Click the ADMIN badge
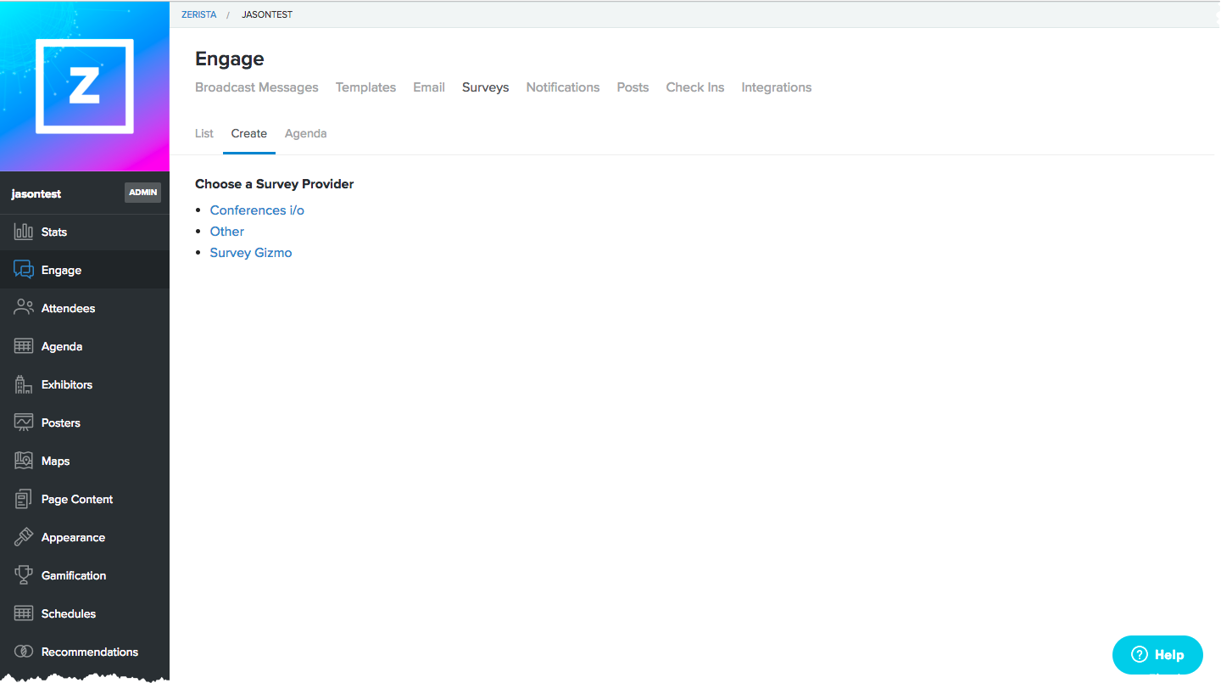Image resolution: width=1221 pixels, height=683 pixels. click(143, 193)
